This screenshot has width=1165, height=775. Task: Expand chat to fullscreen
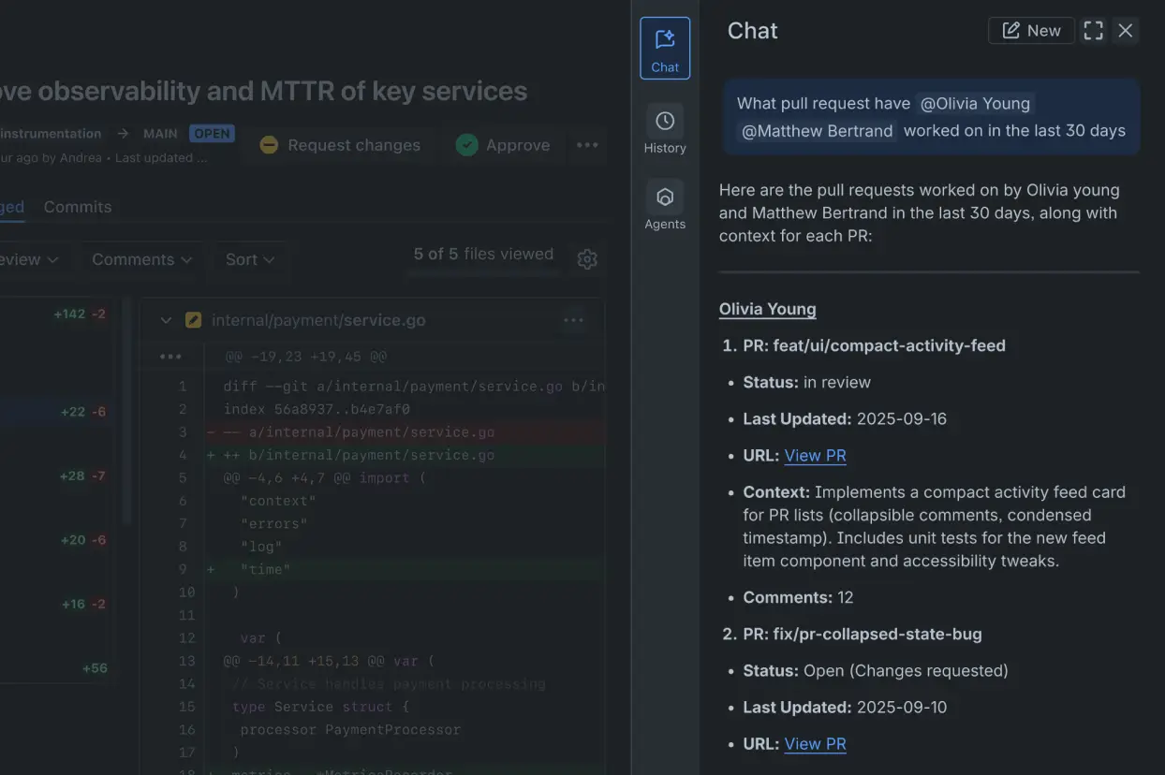click(x=1093, y=31)
